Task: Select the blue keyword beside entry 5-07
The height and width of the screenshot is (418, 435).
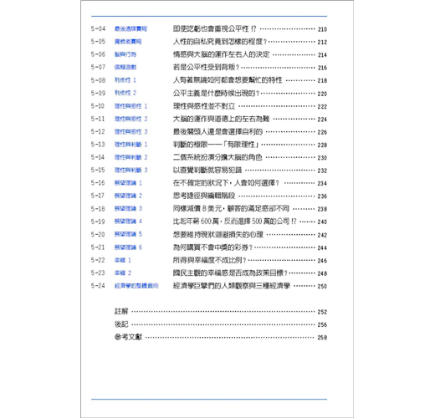Action: (x=125, y=67)
